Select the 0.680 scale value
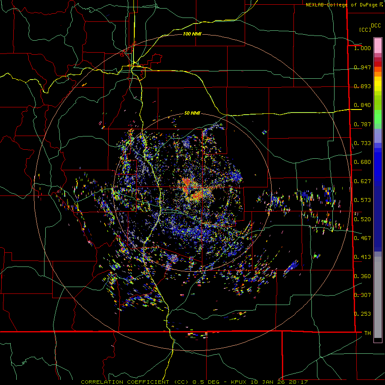Viewport: 385px width, 385px height. click(x=362, y=162)
